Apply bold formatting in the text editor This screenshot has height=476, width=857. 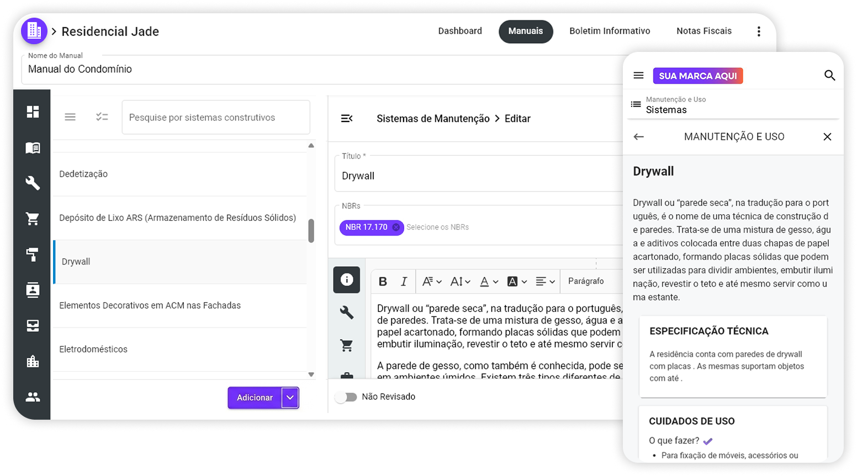pos(383,281)
